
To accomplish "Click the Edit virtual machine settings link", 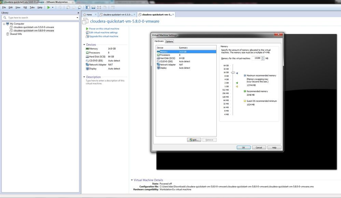I will click(103, 32).
